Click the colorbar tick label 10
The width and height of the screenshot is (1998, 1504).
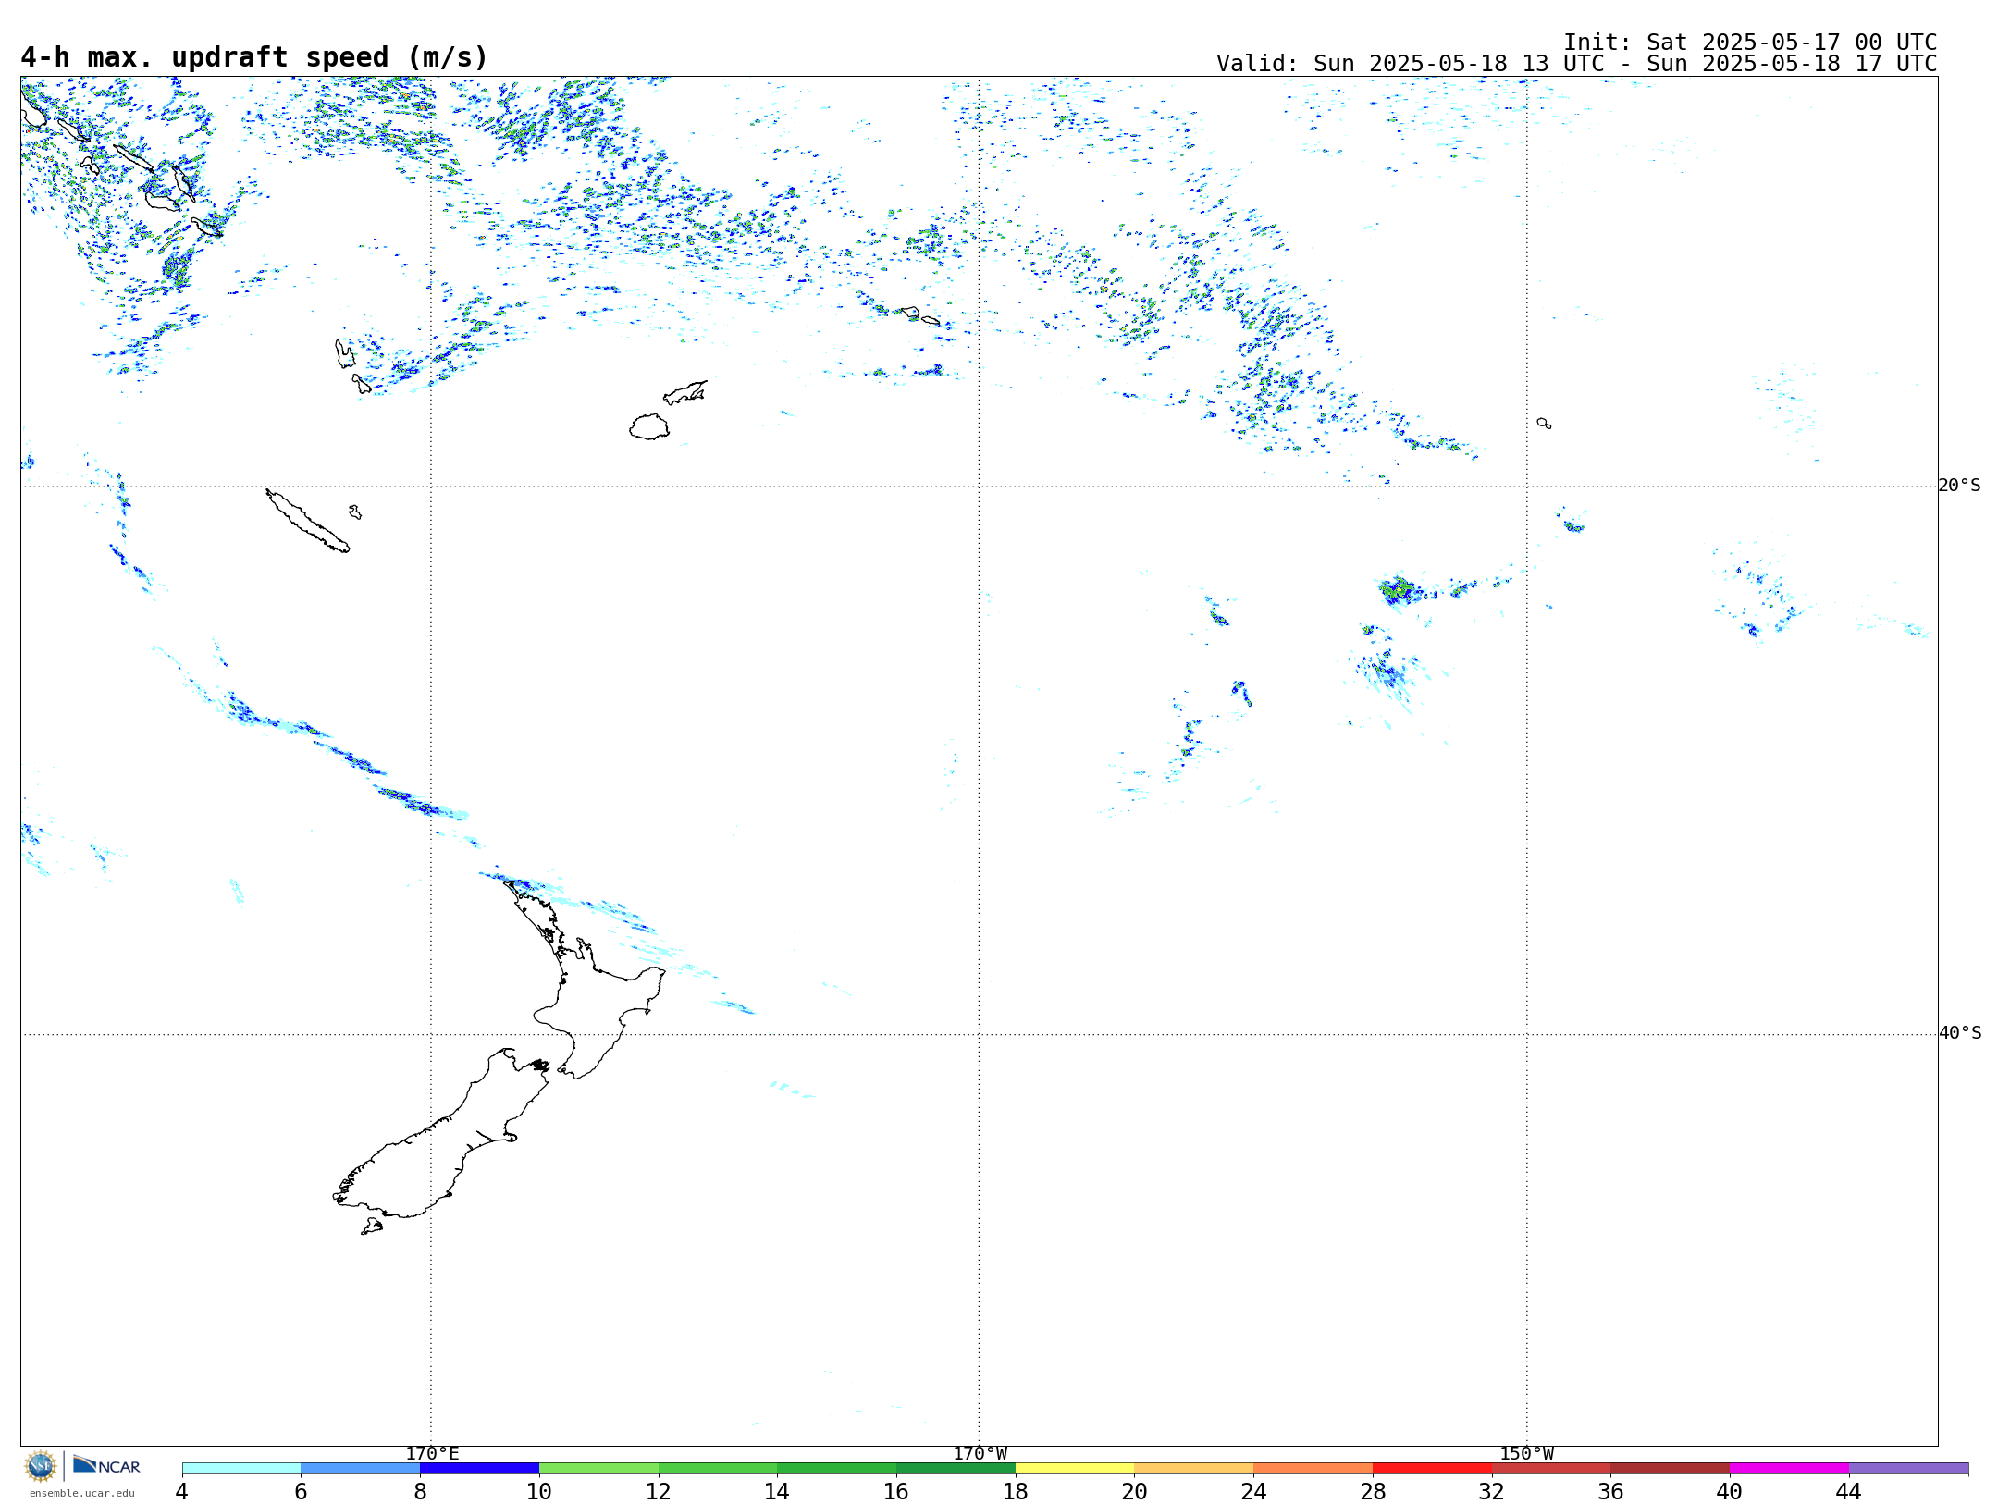coord(539,1491)
